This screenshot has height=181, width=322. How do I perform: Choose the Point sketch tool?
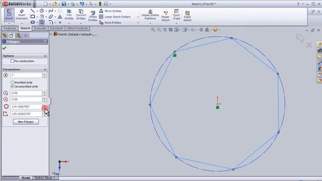click(60, 22)
